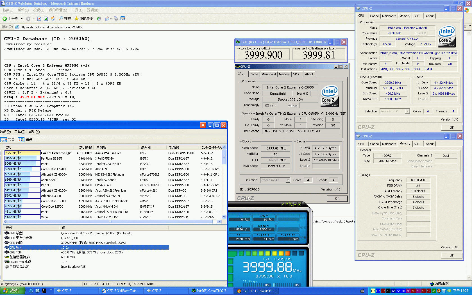
Task: Click the keyboard language bar icon
Action: [x=362, y=291]
